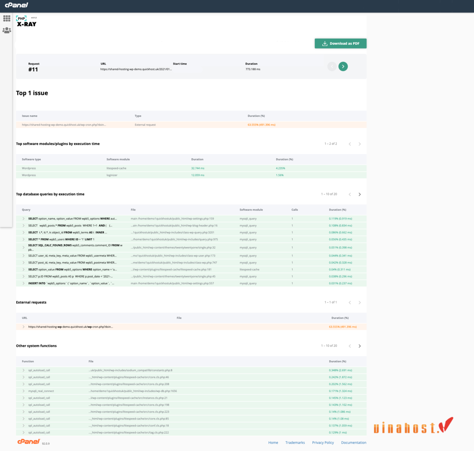Expand the SELECT * FROM wpb5_users query row

(23, 239)
